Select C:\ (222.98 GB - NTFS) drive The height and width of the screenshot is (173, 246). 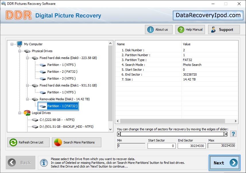[x=57, y=120]
